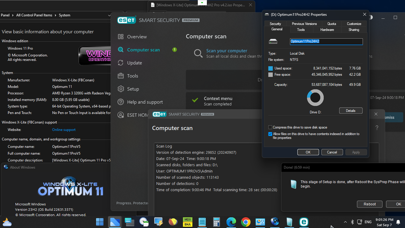The width and height of the screenshot is (405, 228).
Task: Click the Context menu scan completed checkmark
Action: 195,100
